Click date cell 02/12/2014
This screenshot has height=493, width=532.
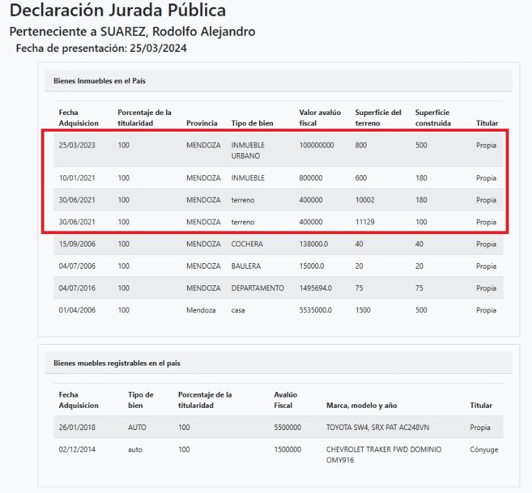click(77, 449)
